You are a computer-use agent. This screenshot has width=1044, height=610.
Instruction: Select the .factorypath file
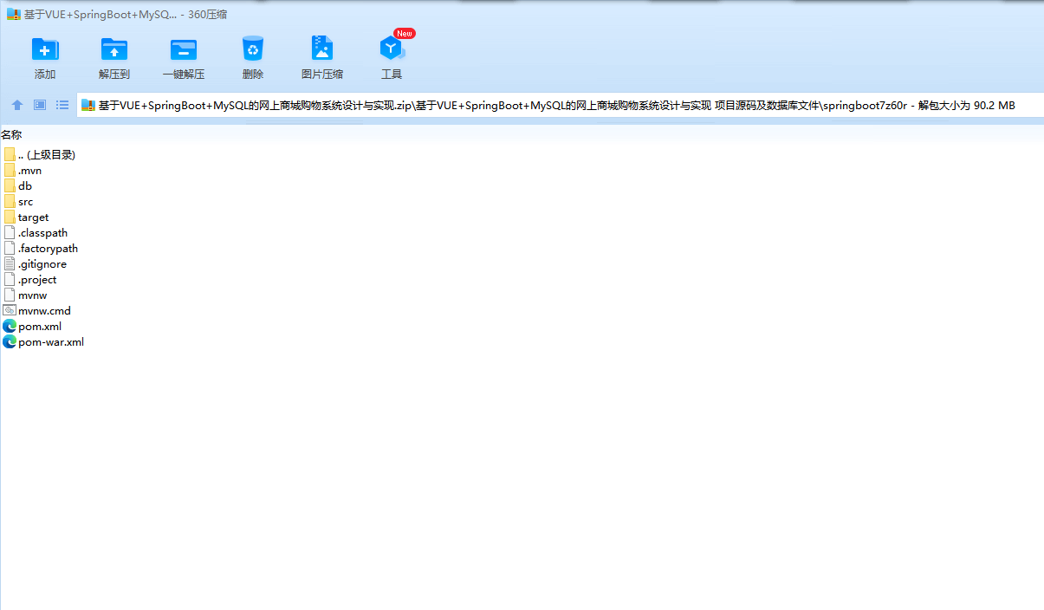(41, 249)
